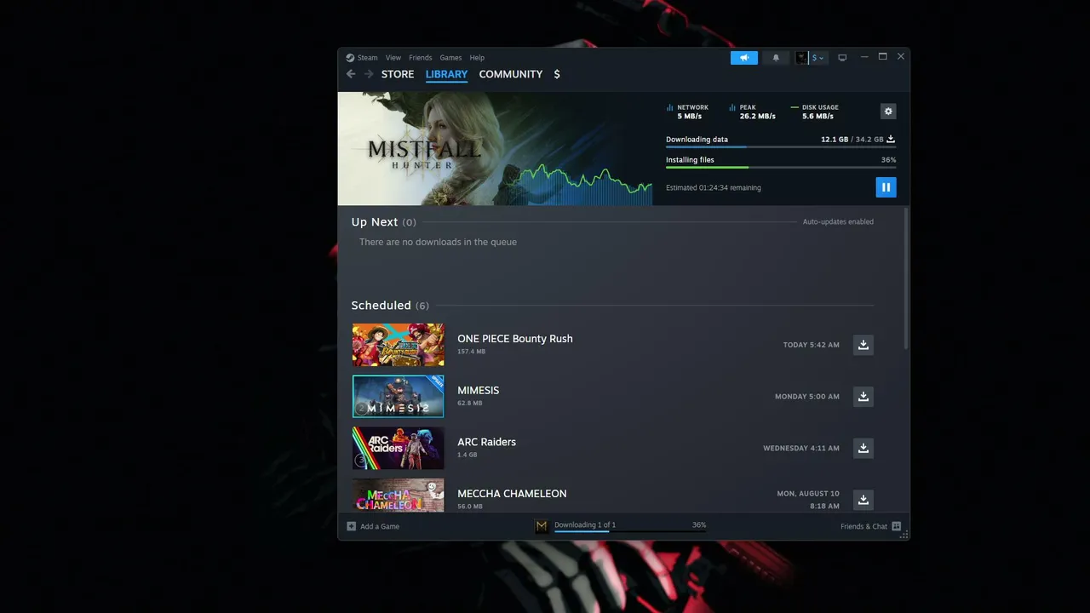Image resolution: width=1090 pixels, height=613 pixels.
Task: Pause the Mistfall Hunter download
Action: point(886,187)
